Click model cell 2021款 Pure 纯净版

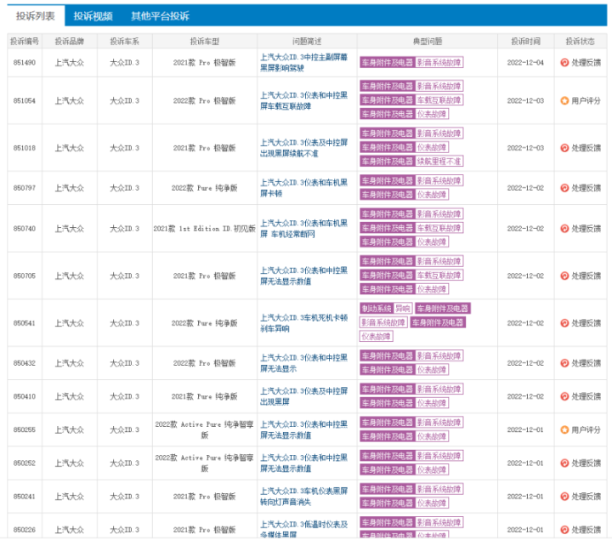pyautogui.click(x=205, y=396)
